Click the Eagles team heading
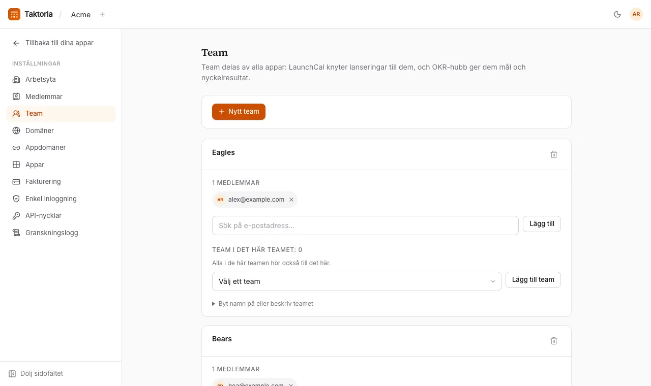The image size is (651, 386). coord(223,152)
